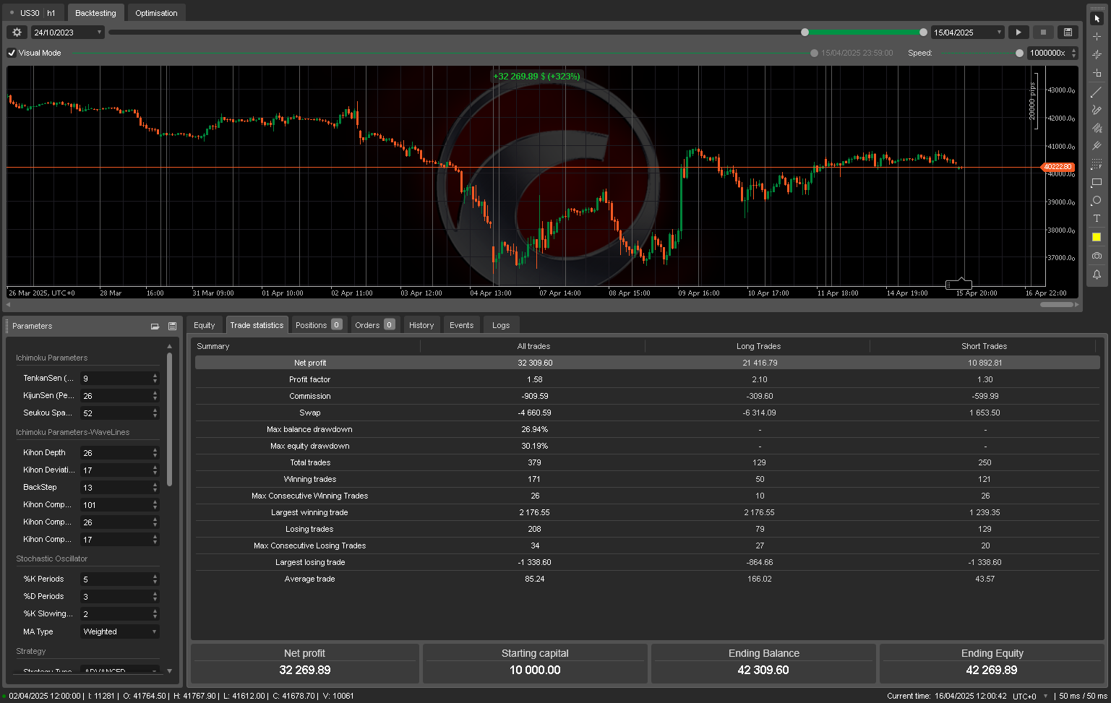Uncheck the Visual Mode checkbox
Image resolution: width=1111 pixels, height=703 pixels.
[12, 53]
